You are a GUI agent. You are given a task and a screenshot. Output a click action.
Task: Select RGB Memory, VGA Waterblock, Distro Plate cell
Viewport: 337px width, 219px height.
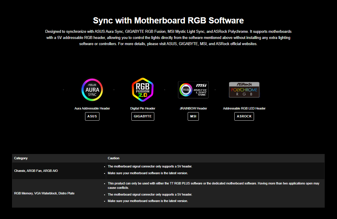(x=44, y=193)
